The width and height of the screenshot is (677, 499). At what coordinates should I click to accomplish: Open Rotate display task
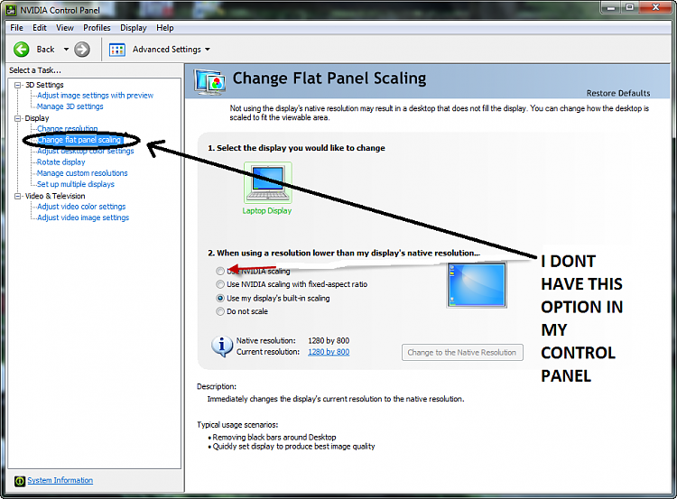coord(60,162)
